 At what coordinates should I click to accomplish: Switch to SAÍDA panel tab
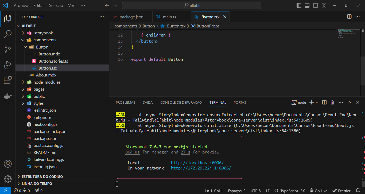pyautogui.click(x=148, y=102)
